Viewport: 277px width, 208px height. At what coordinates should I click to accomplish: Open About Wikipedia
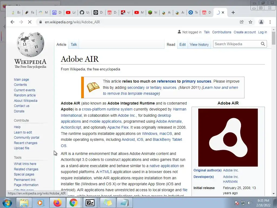25,101
